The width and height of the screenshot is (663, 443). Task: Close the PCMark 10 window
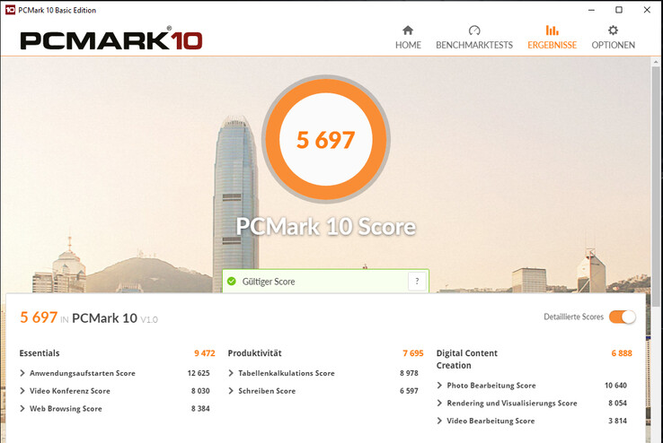pyautogui.click(x=647, y=10)
